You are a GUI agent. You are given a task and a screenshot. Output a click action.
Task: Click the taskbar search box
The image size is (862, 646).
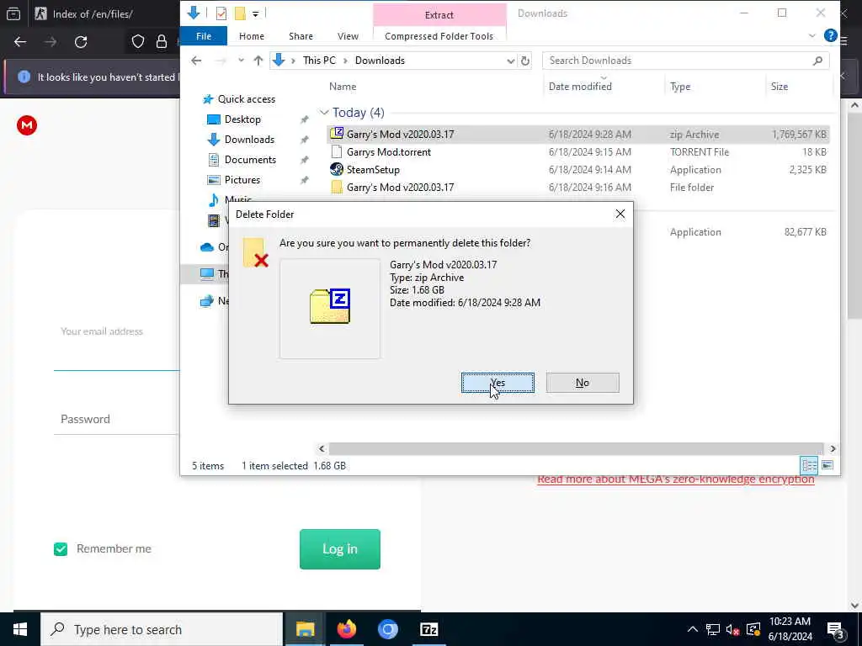(x=162, y=629)
